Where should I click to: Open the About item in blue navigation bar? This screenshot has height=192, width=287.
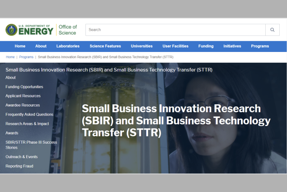click(x=41, y=46)
